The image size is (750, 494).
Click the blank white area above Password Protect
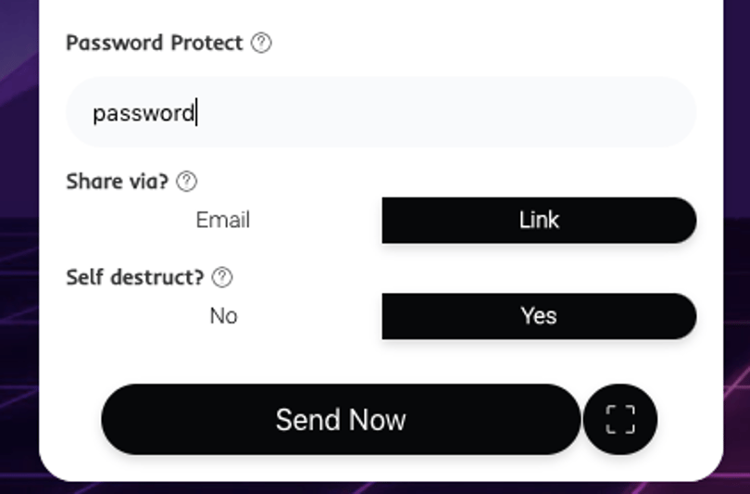tap(381, 12)
